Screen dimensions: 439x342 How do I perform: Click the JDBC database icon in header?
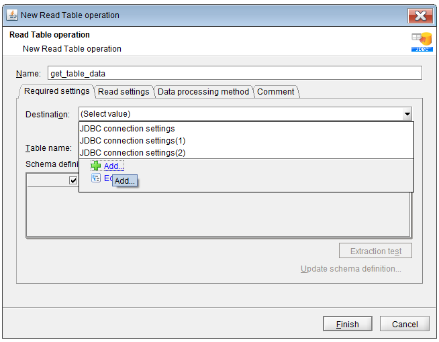tap(422, 42)
